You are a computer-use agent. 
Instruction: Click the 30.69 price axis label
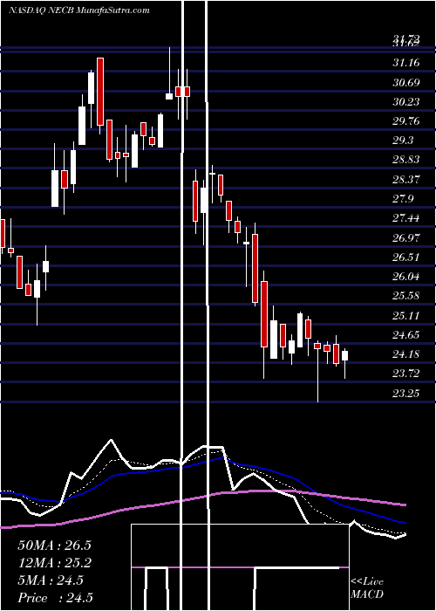point(406,82)
